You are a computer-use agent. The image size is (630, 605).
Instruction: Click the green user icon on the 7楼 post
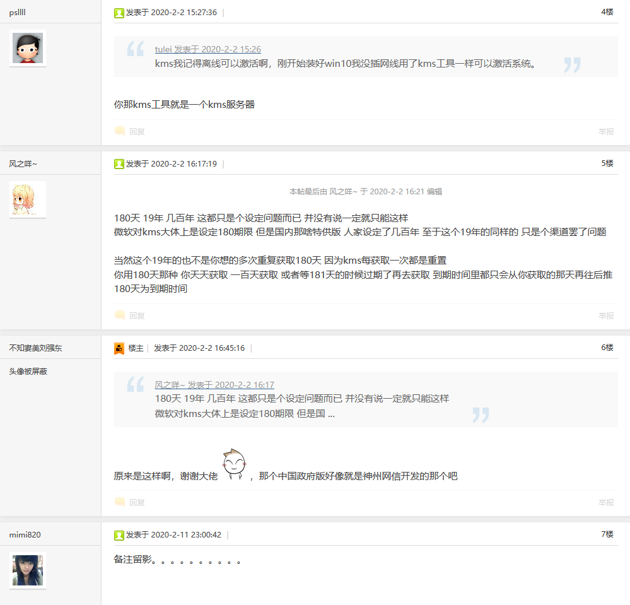coord(119,535)
